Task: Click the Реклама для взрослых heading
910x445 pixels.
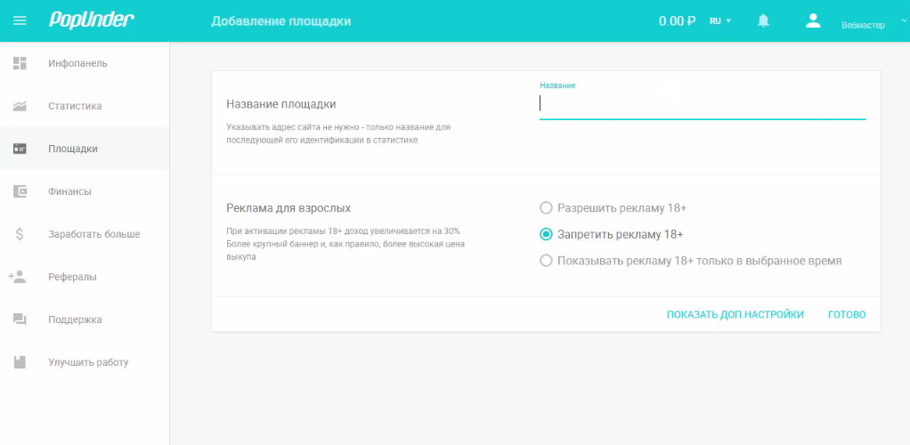Action: 288,207
